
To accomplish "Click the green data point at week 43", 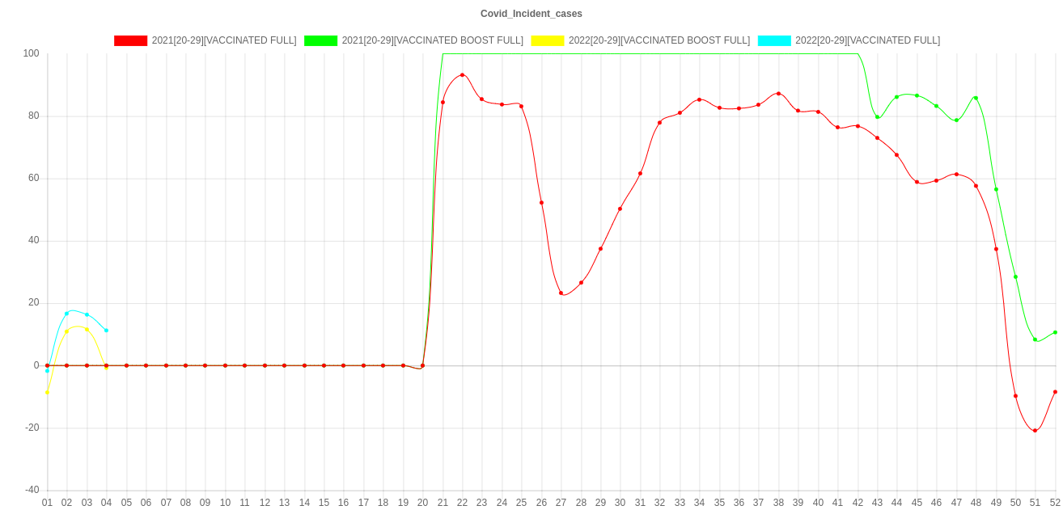I will pyautogui.click(x=877, y=117).
